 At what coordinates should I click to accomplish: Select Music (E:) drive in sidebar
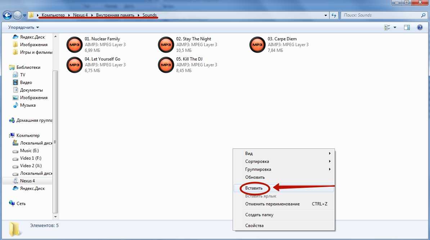point(29,151)
